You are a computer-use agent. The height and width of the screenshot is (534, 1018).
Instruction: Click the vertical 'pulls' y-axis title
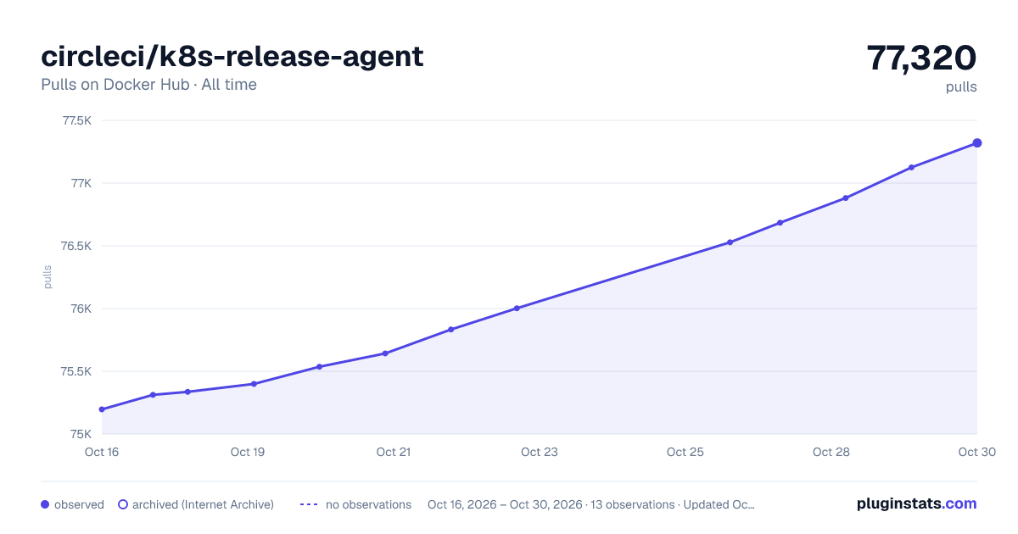48,277
